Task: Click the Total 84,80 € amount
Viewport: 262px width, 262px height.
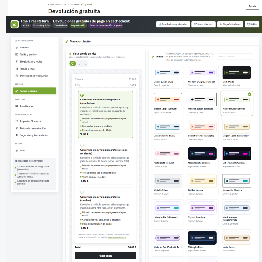Action: coord(132,247)
